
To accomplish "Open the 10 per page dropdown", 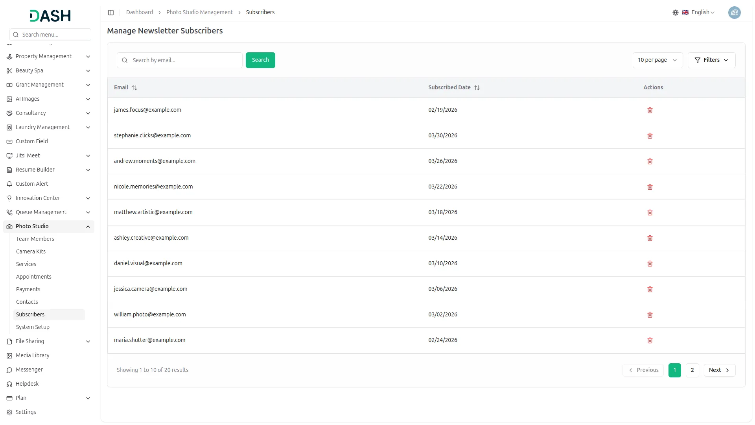I will 657,60.
